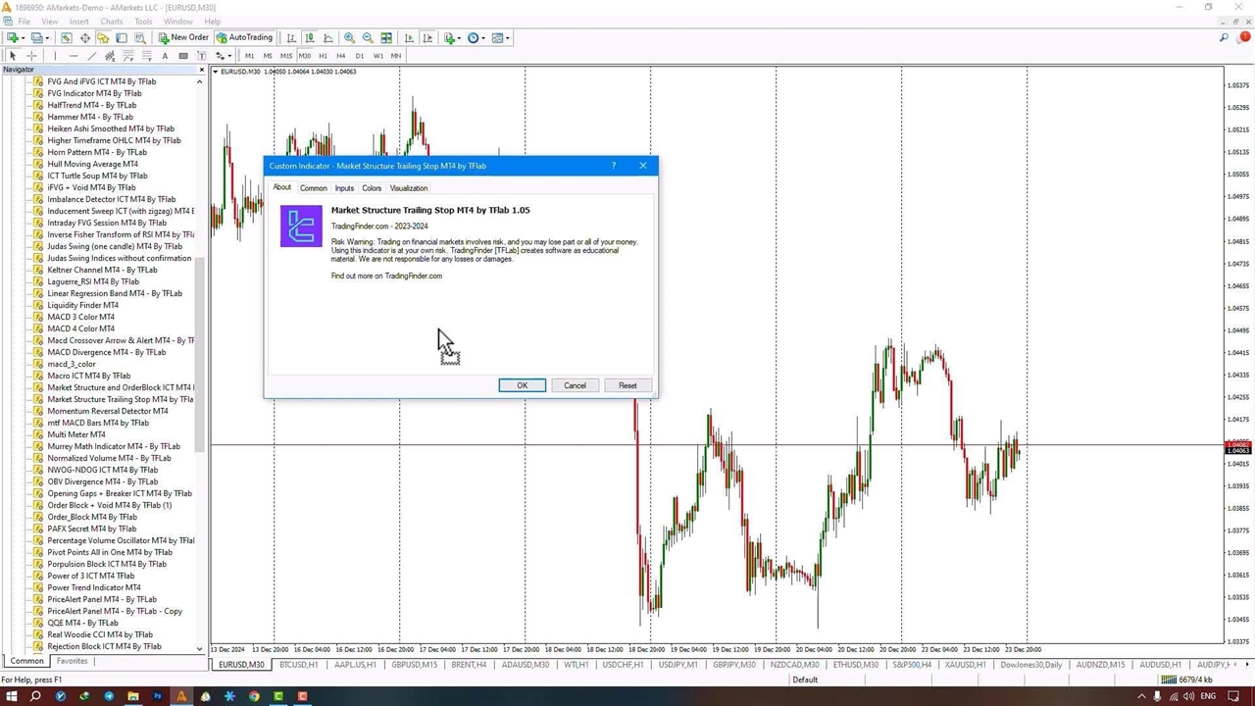Select the Crosshair tool
The height and width of the screenshot is (706, 1255).
click(x=31, y=56)
